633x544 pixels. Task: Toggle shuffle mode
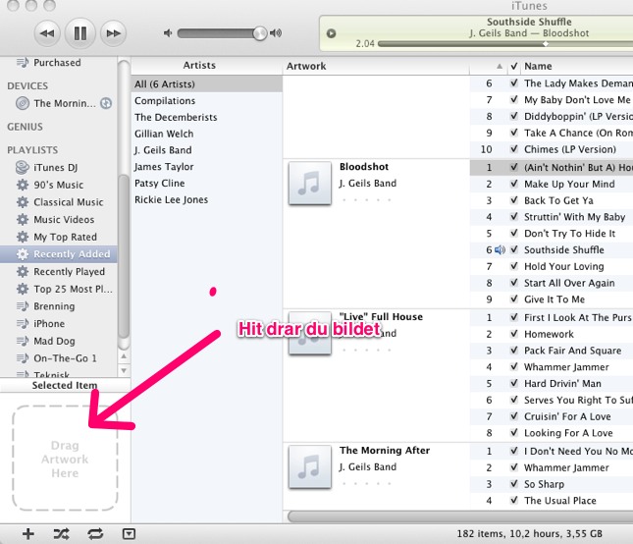coord(62,534)
